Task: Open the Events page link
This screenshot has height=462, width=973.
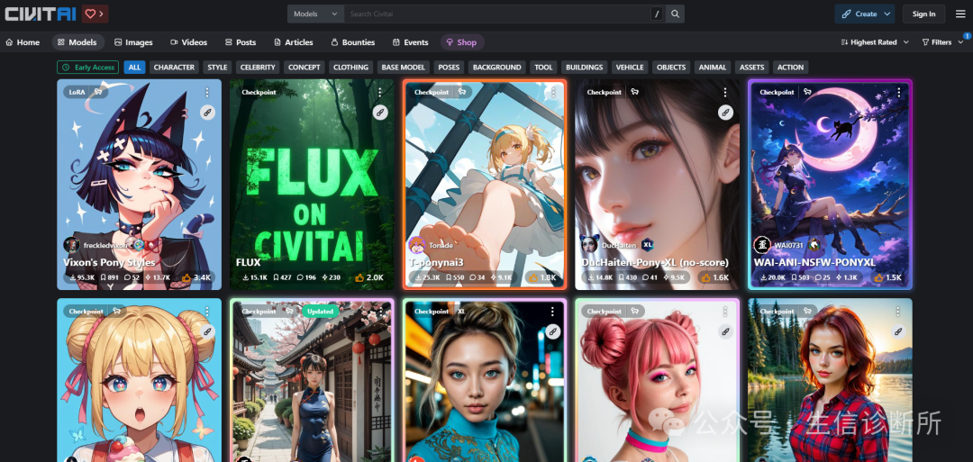Action: [x=410, y=42]
